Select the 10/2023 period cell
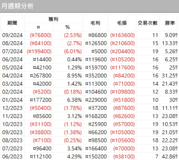Image resolution: width=179 pixels, height=160 pixels. click(12, 124)
